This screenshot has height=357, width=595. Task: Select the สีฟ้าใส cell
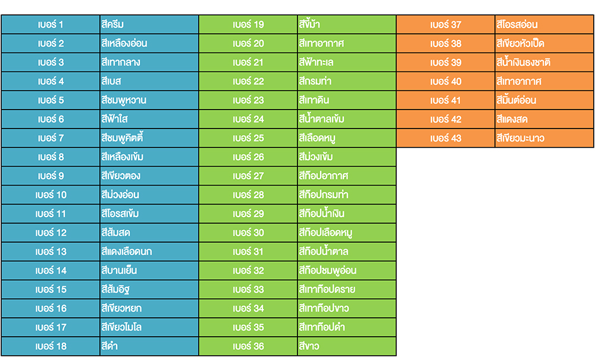tap(149, 120)
